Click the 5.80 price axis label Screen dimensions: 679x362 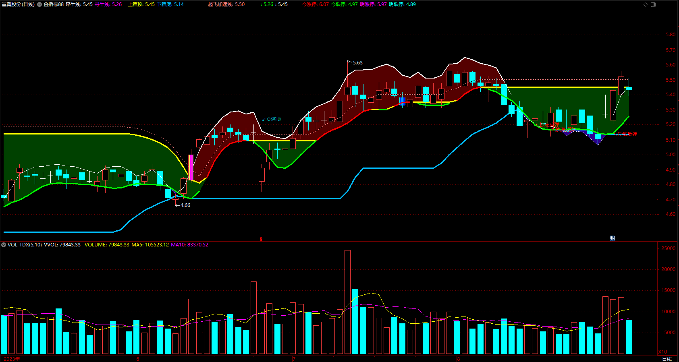671,35
